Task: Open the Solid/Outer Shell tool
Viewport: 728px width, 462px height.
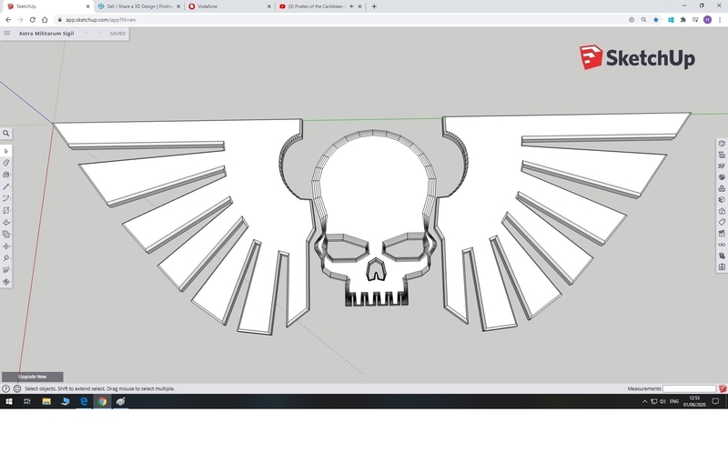Action: 6,235
